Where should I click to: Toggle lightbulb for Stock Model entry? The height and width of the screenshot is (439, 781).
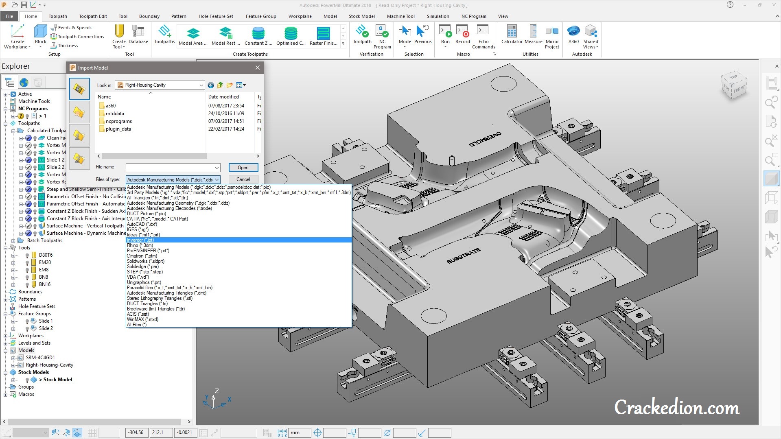click(x=27, y=380)
